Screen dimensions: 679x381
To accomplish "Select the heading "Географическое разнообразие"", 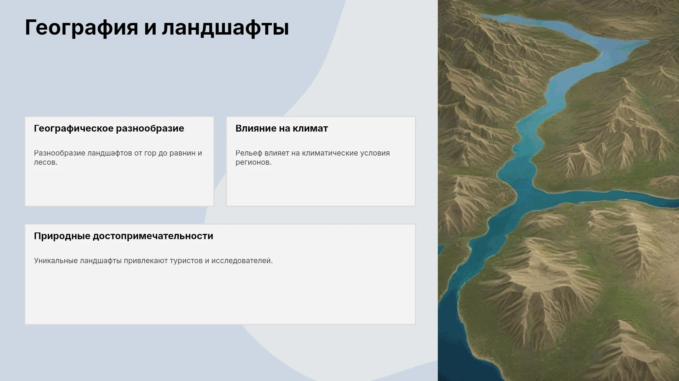I will (x=109, y=128).
